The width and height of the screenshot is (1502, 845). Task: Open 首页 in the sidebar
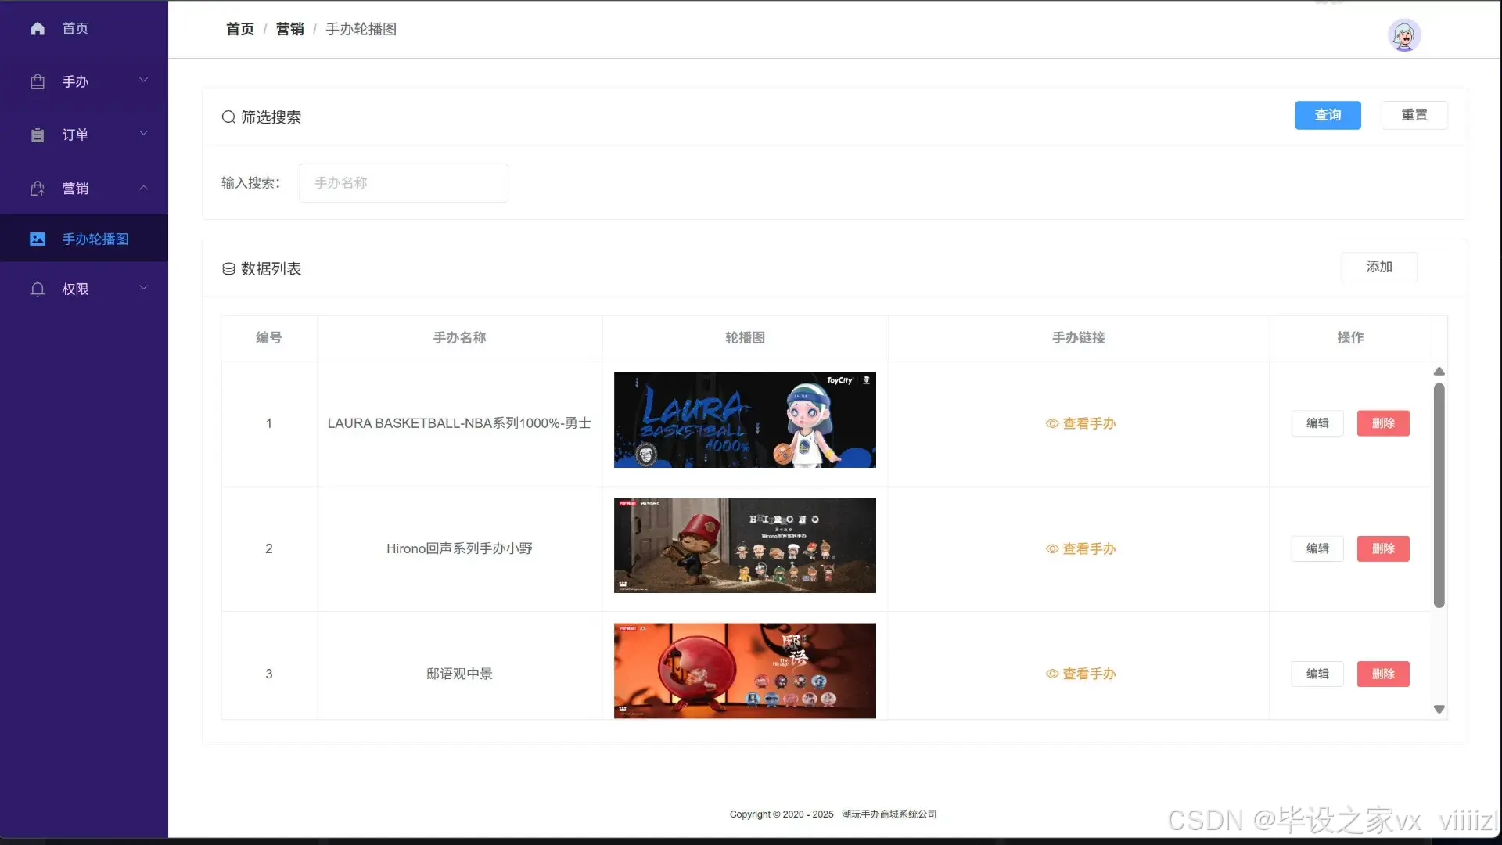84,29
